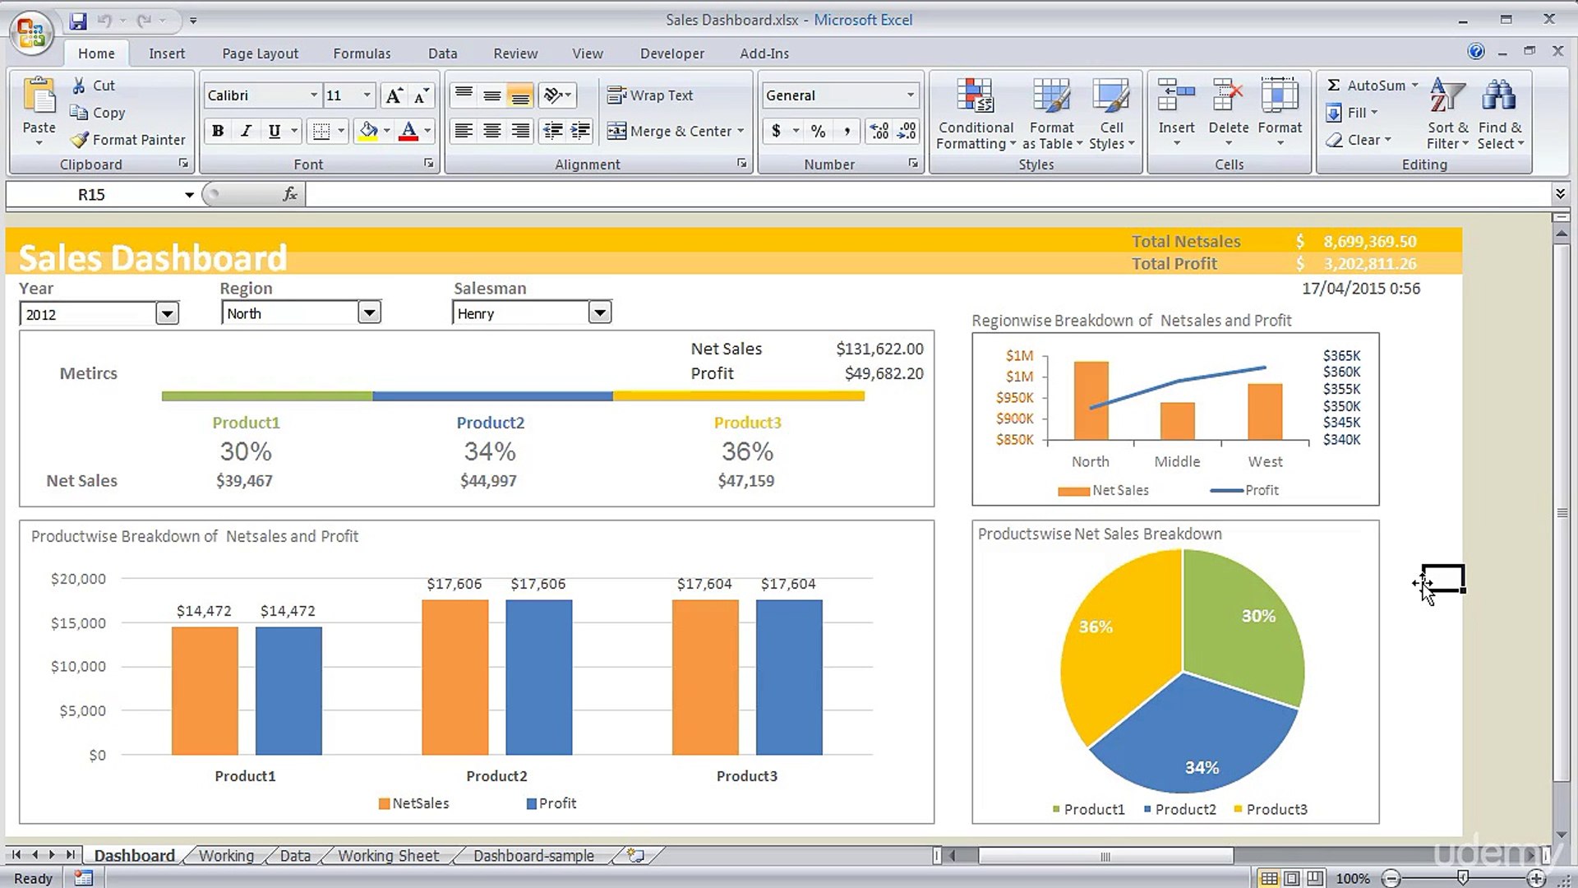The height and width of the screenshot is (888, 1578).
Task: Increase decimal places
Action: tap(878, 131)
